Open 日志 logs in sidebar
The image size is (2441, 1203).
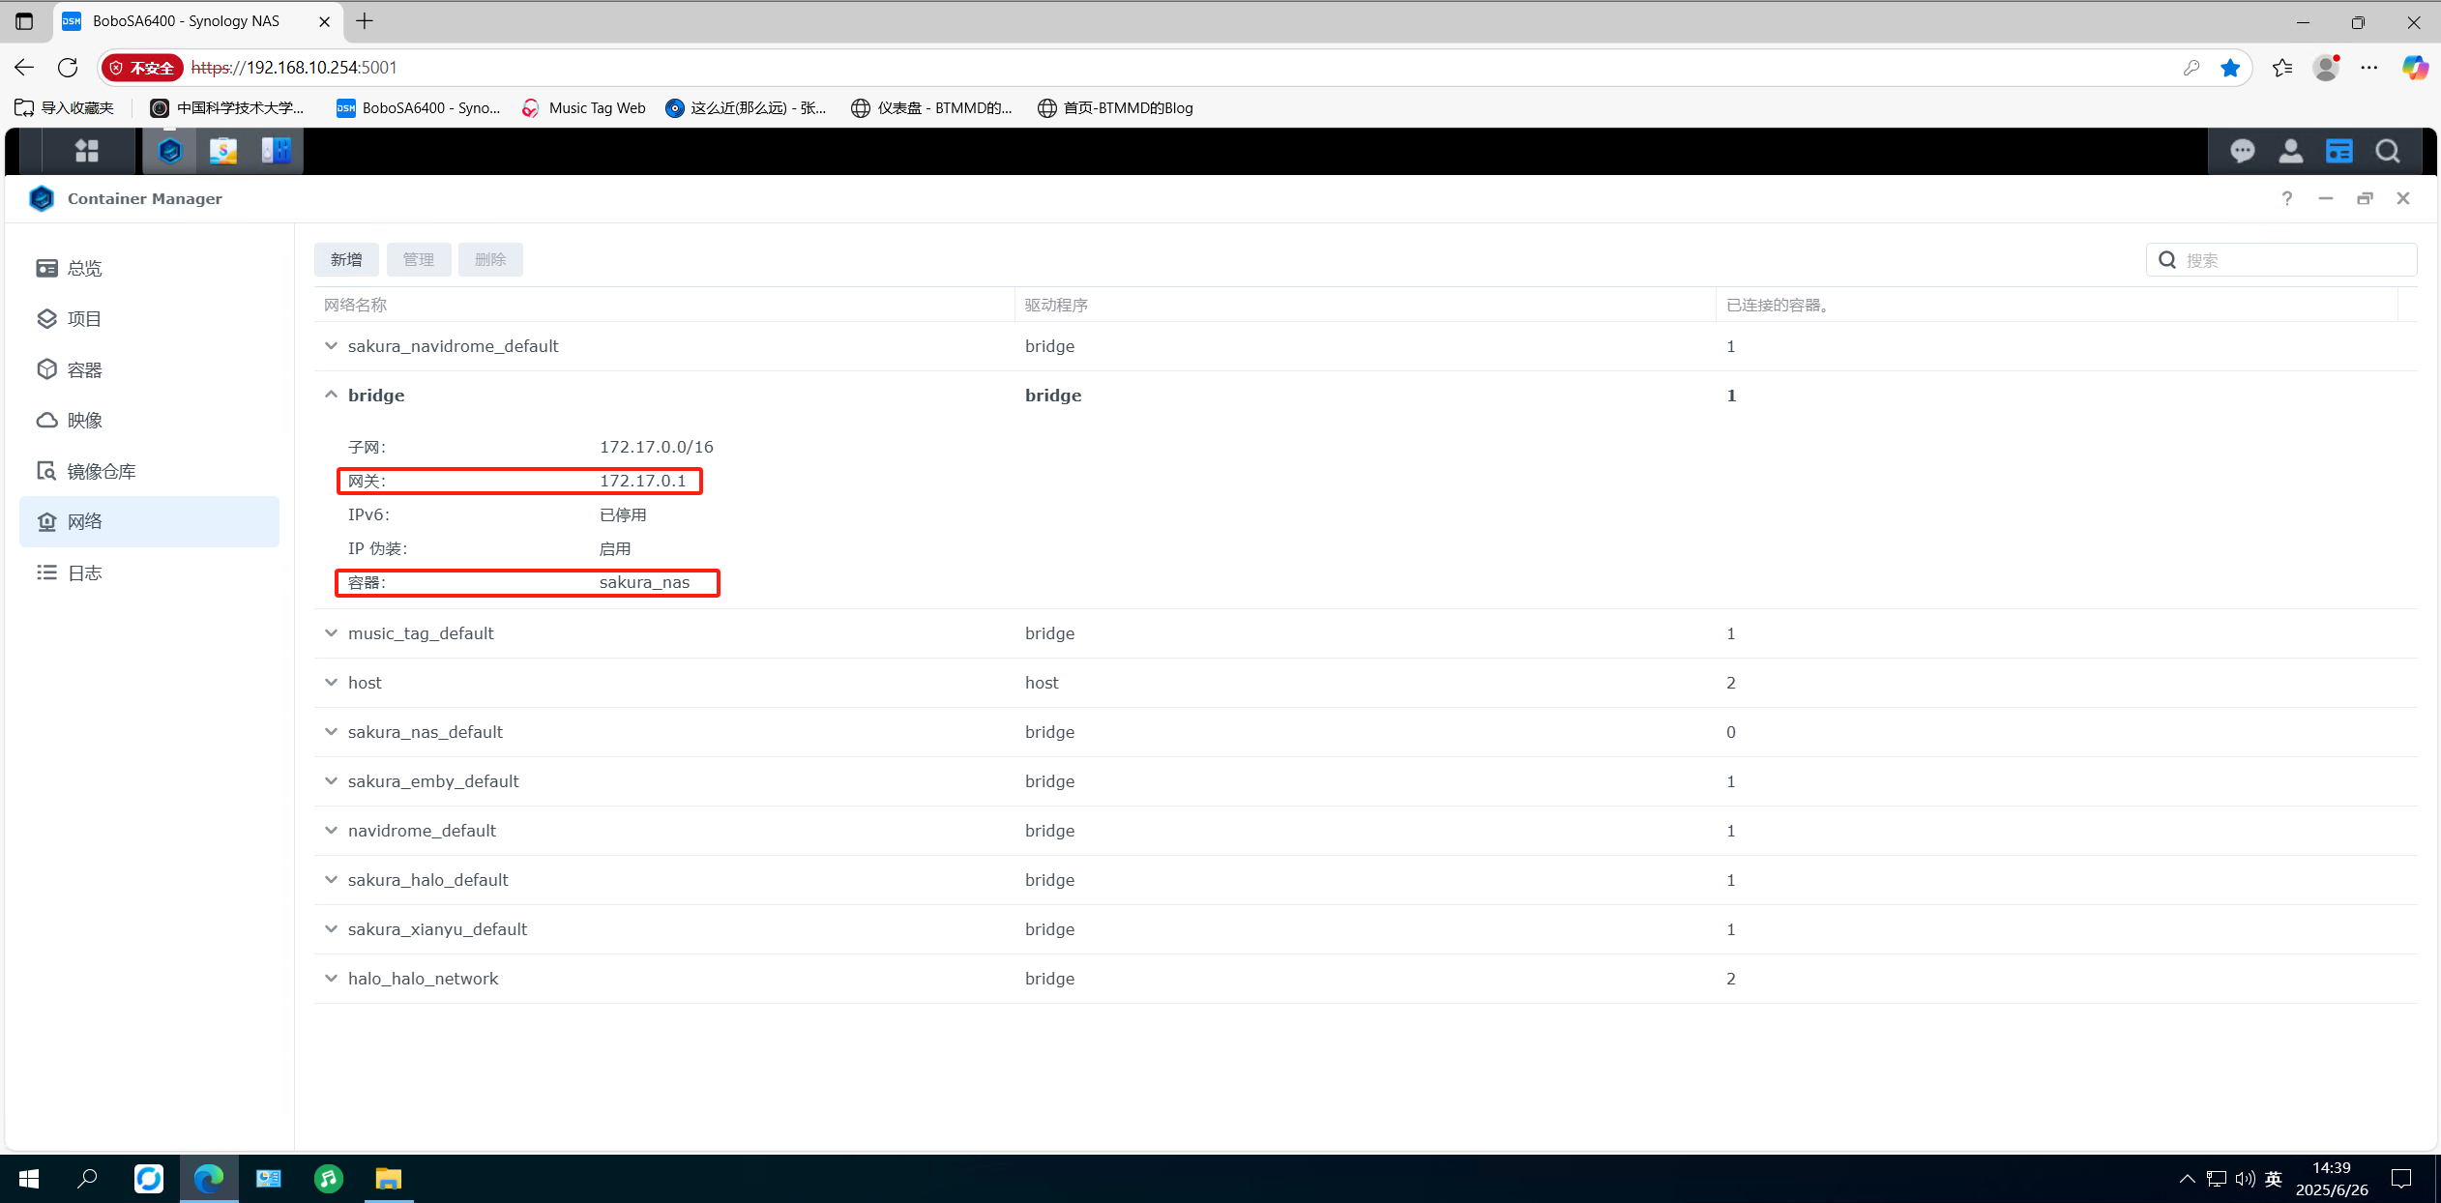click(x=84, y=572)
